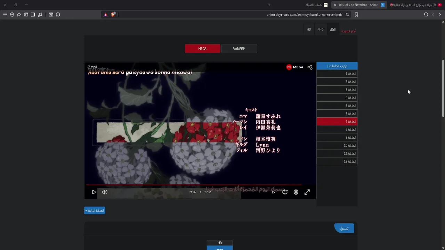
Task: Go to next episode via الحلقة التالية button
Action: 95,211
